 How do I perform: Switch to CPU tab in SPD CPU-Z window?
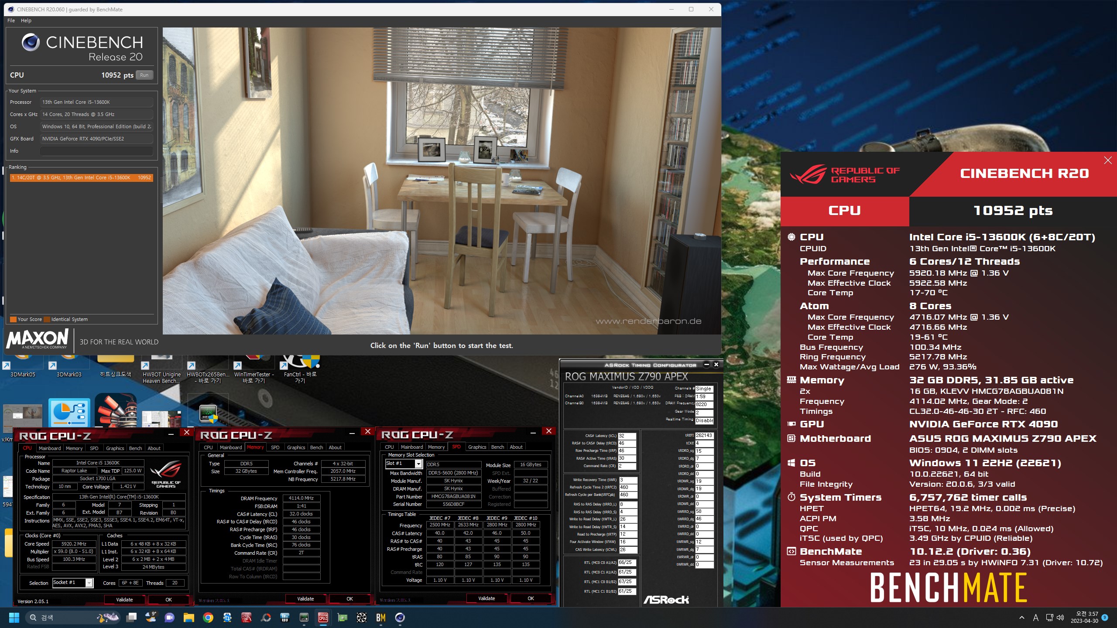tap(389, 447)
